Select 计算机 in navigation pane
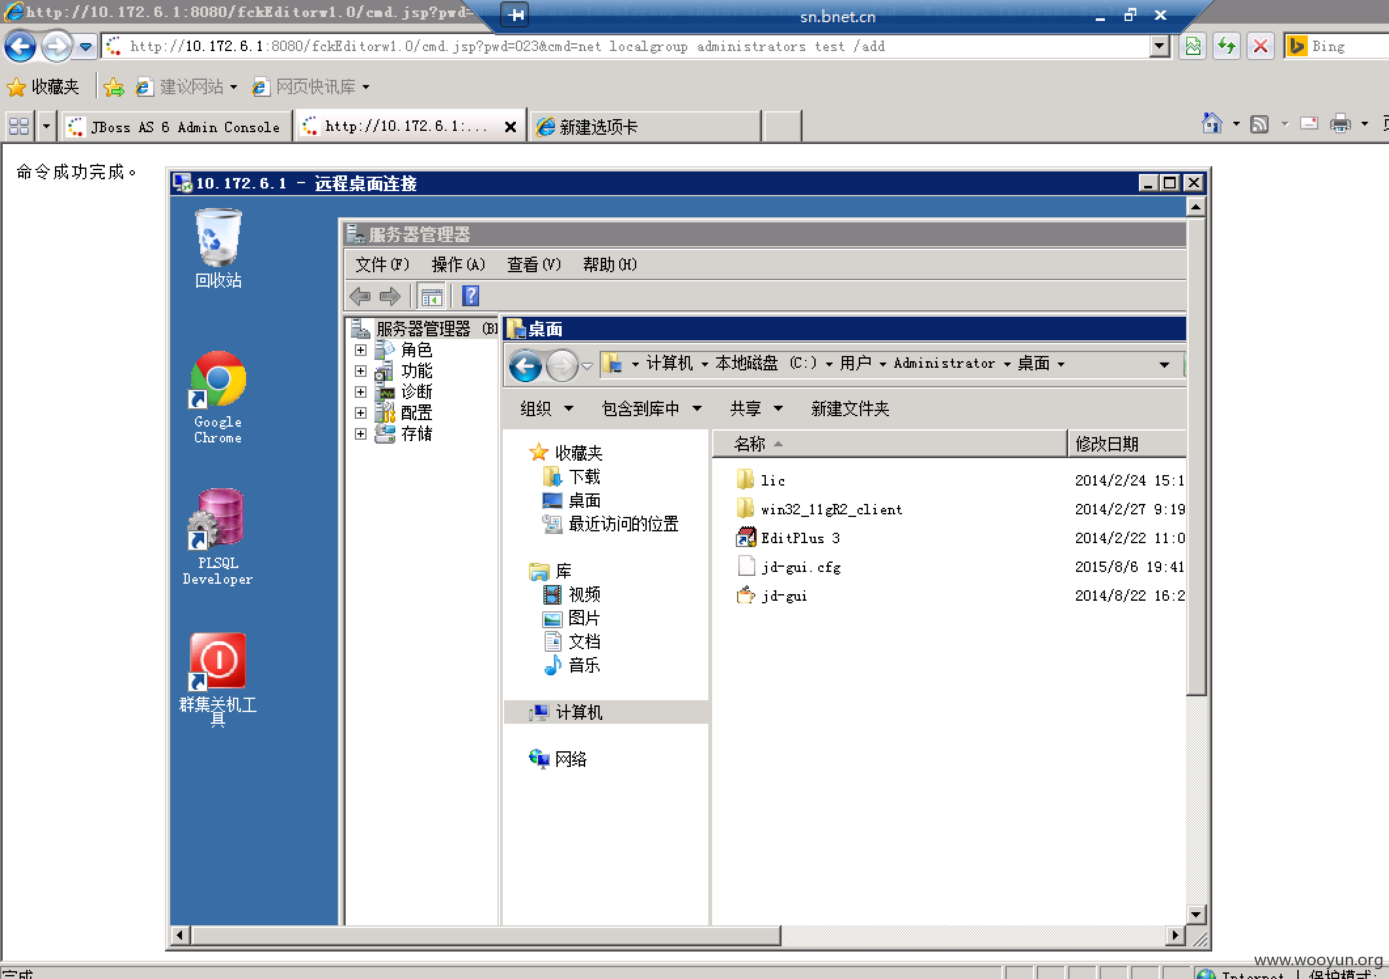 [606, 712]
